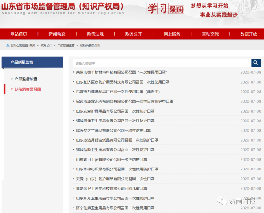Image resolution: width=264 pixels, height=213 pixels.
Task: Click into the 请输入关键字 search field
Action: coord(162,63)
